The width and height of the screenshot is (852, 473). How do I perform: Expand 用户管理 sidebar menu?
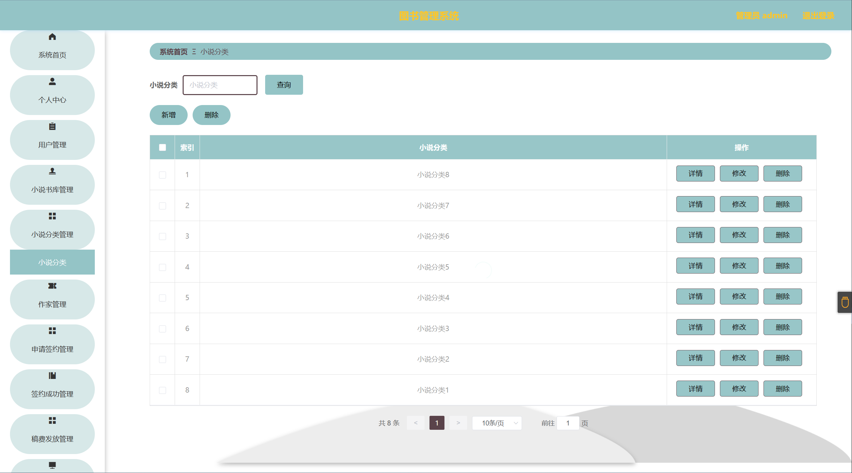click(52, 140)
